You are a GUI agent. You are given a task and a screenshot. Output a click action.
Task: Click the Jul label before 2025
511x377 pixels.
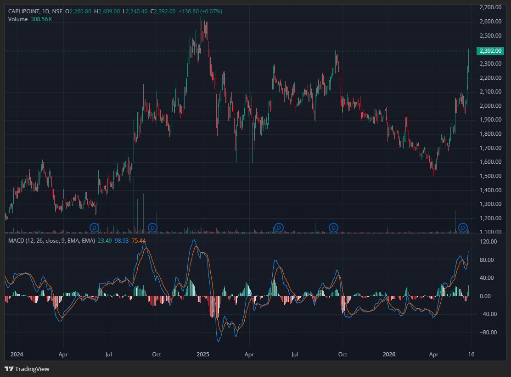click(108, 354)
